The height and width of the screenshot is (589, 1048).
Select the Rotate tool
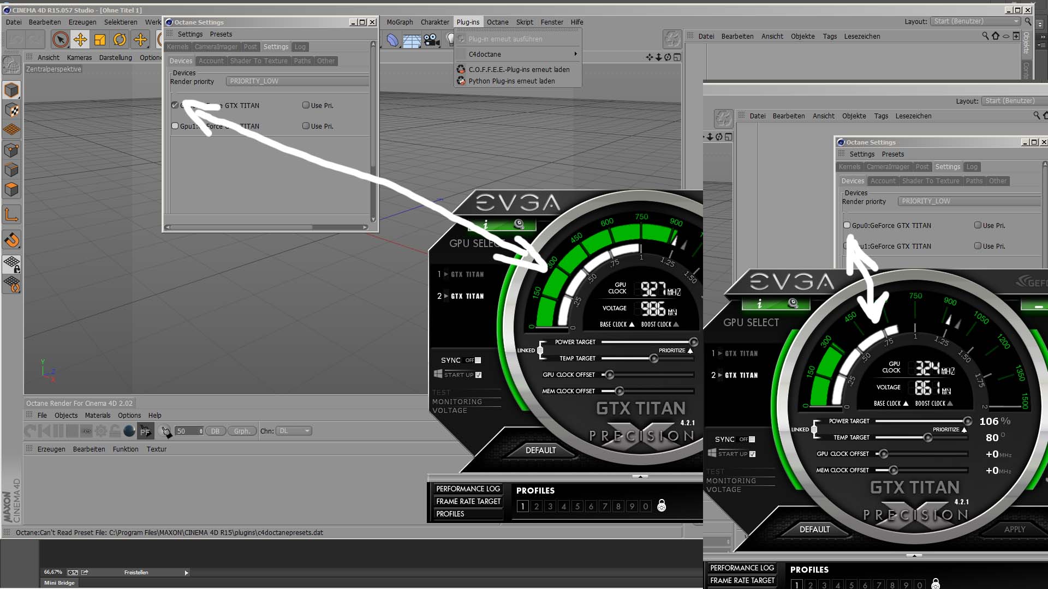[120, 39]
